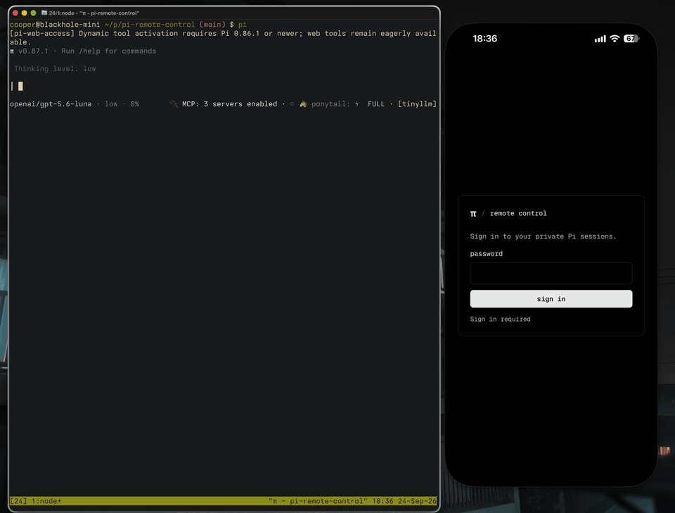Image resolution: width=675 pixels, height=513 pixels.
Task: Click the 'password' field label
Action: click(x=486, y=254)
